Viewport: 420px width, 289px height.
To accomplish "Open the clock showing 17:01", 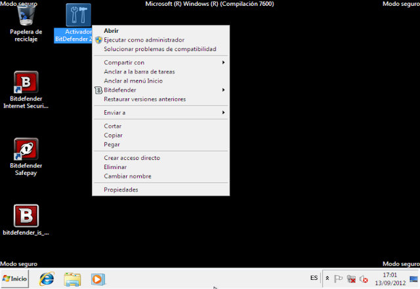I will (390, 279).
